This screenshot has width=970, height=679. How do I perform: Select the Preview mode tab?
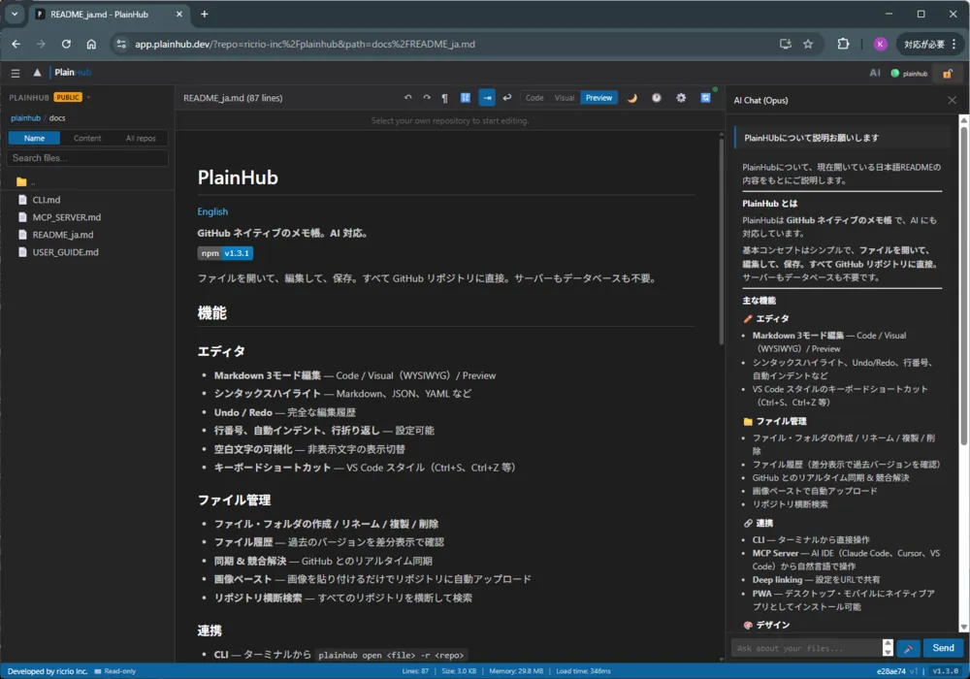[x=598, y=98]
